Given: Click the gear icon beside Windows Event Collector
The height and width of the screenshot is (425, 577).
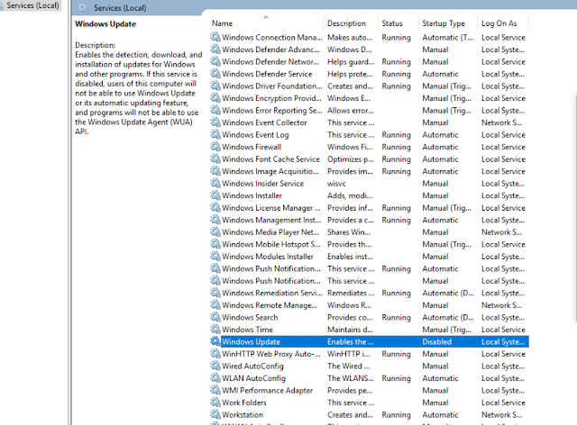Looking at the screenshot, I should click(215, 122).
